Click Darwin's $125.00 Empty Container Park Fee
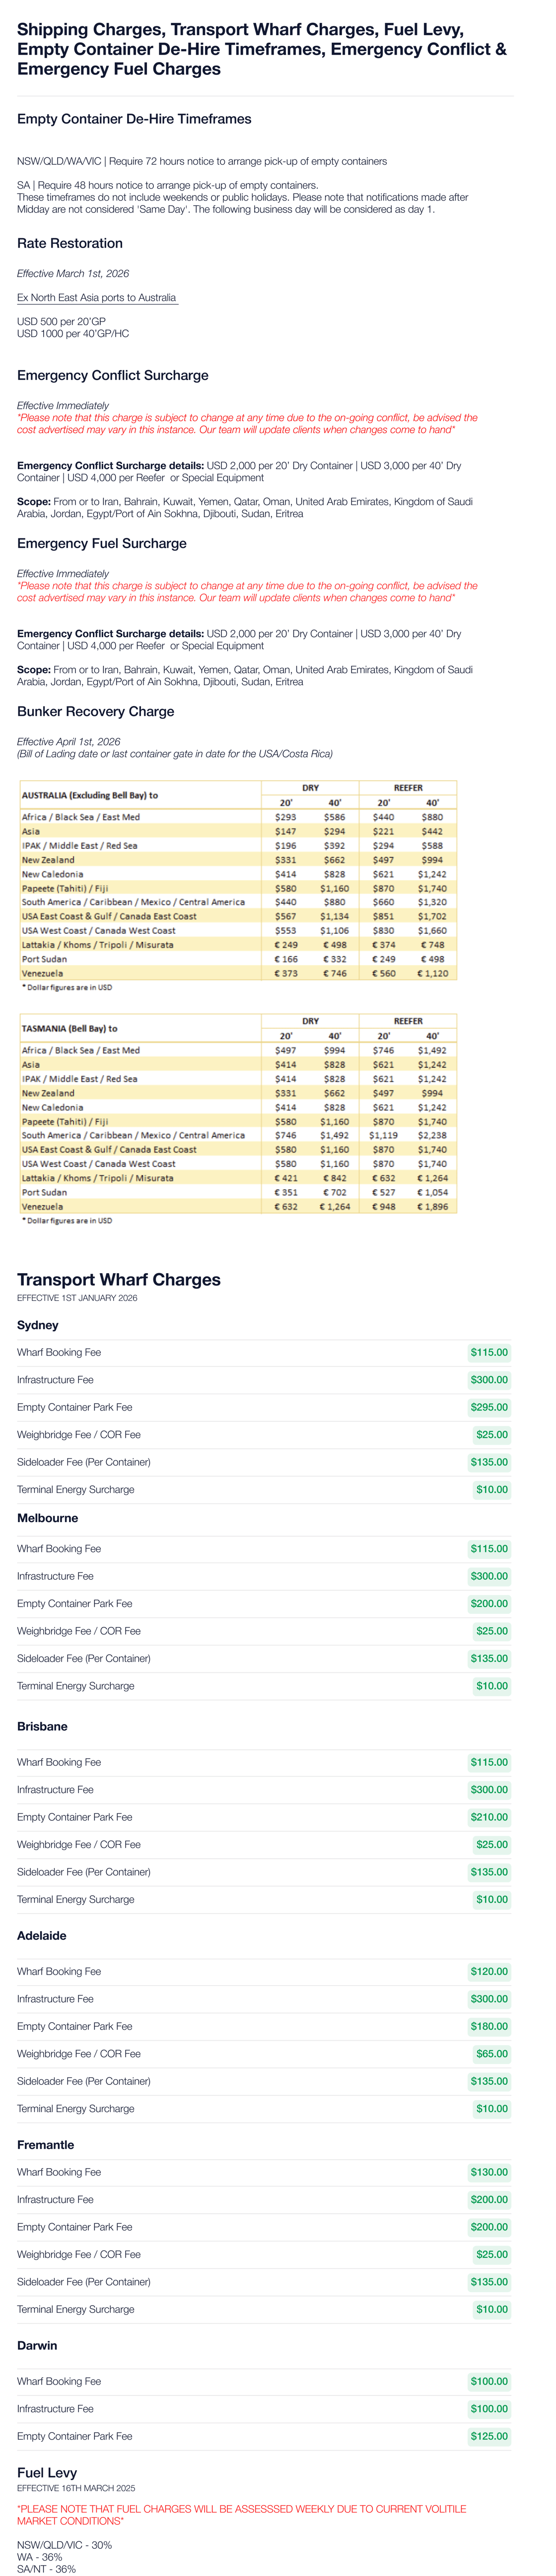556x2576 pixels. coord(488,2436)
